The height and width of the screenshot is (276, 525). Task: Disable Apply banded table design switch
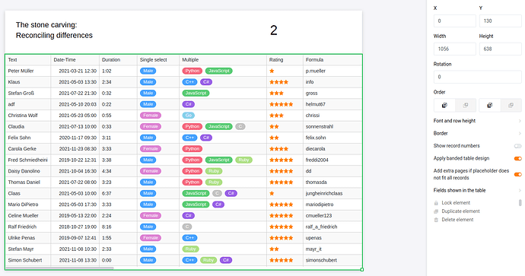click(517, 159)
